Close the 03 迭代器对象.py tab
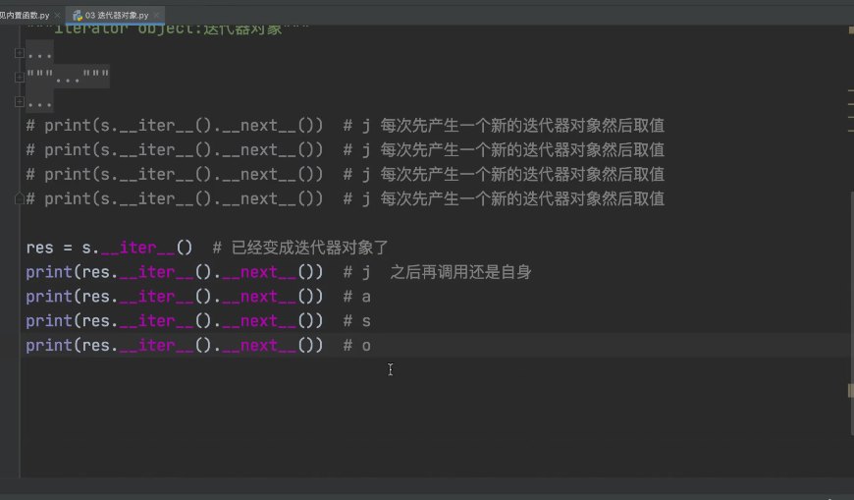Viewport: 854px width, 500px height. coord(156,16)
